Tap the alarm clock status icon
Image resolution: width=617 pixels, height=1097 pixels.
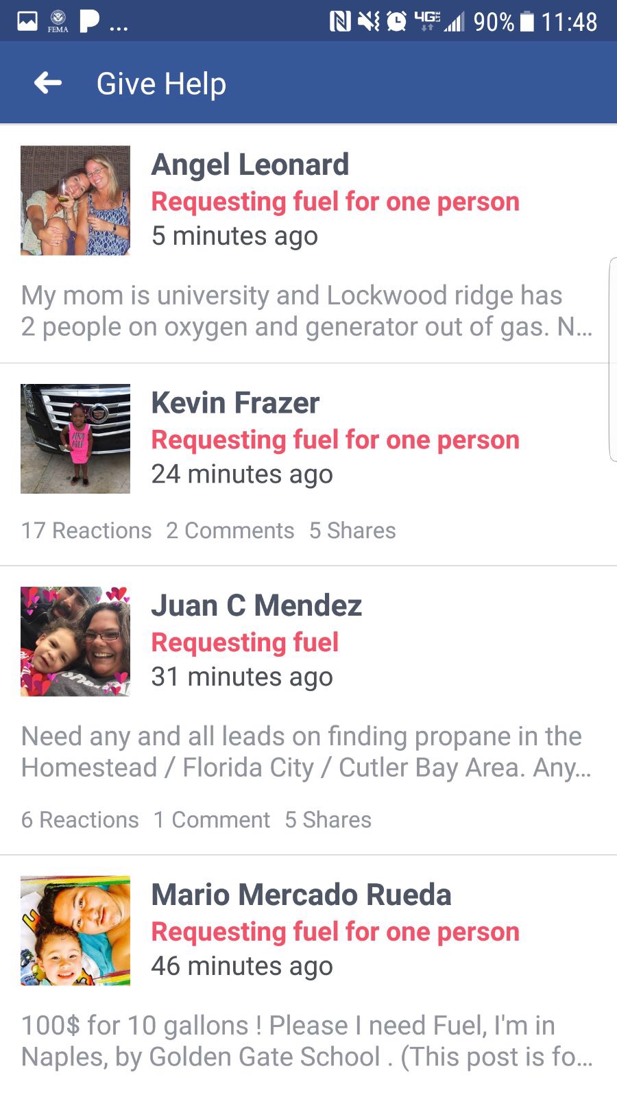(396, 21)
